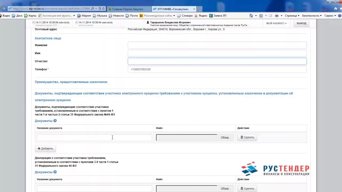Open Рекомендуемые сайты favorites item
This screenshot has height=192, width=342.
pyautogui.click(x=158, y=16)
